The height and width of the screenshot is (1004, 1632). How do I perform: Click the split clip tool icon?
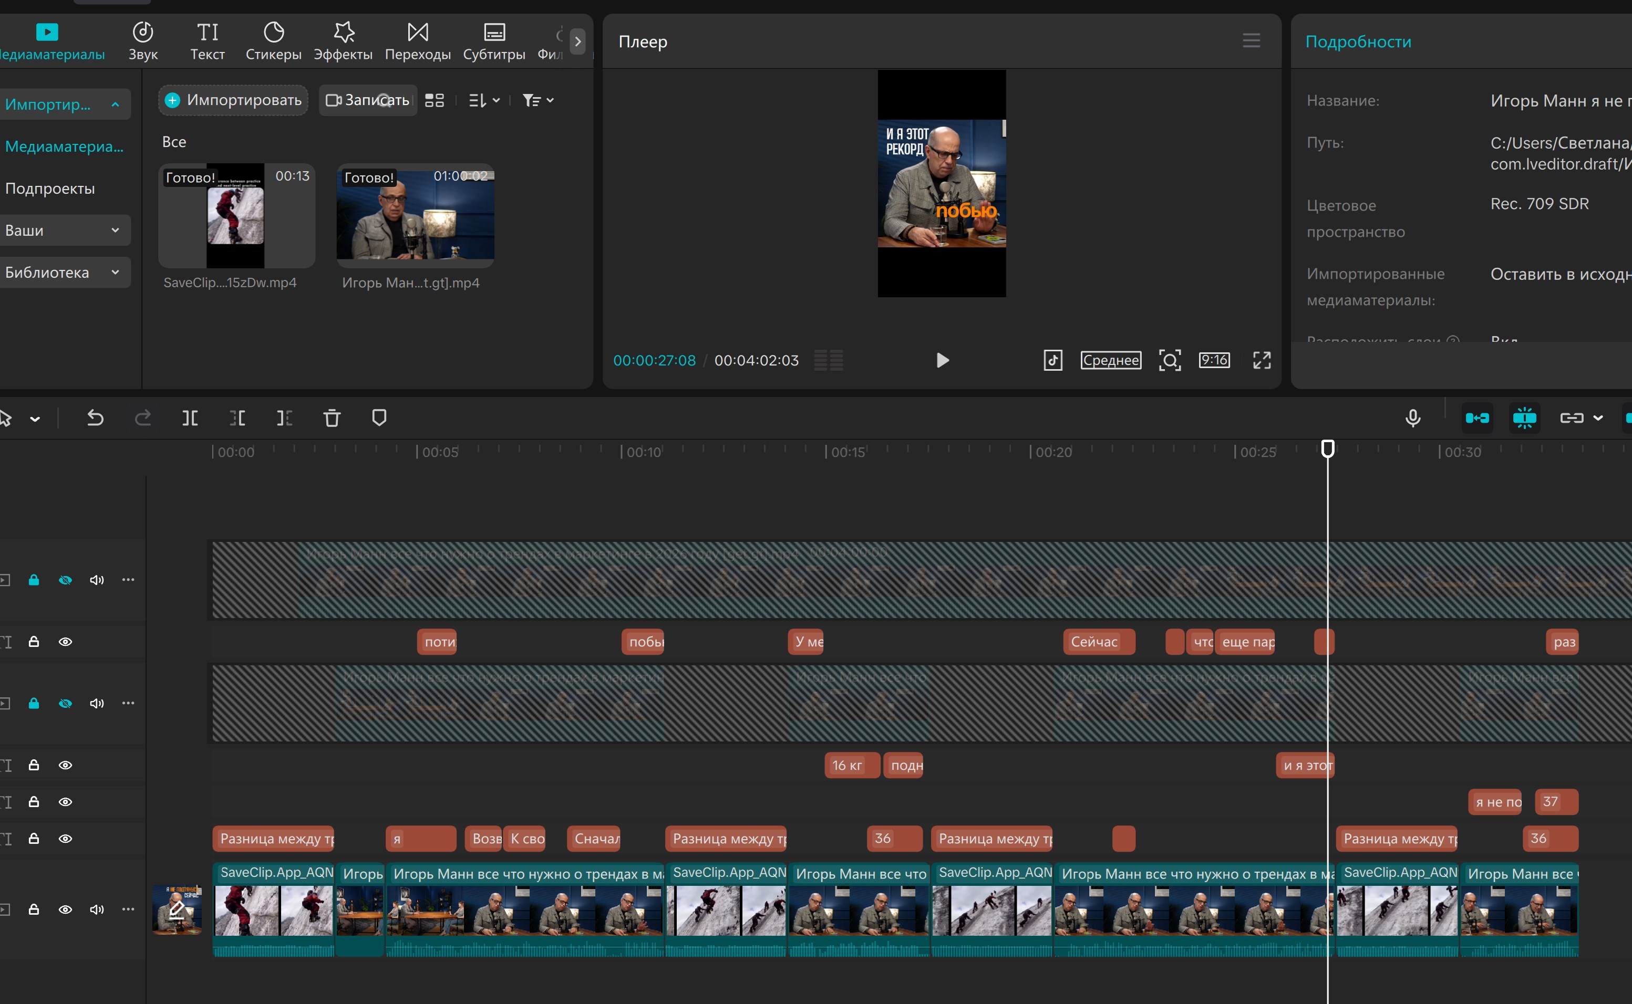click(190, 417)
